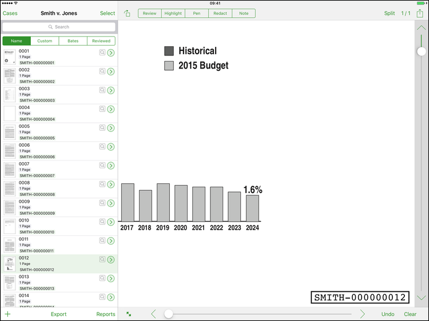The height and width of the screenshot is (321, 429).
Task: Switch to the Reviewed tab
Action: (101, 41)
